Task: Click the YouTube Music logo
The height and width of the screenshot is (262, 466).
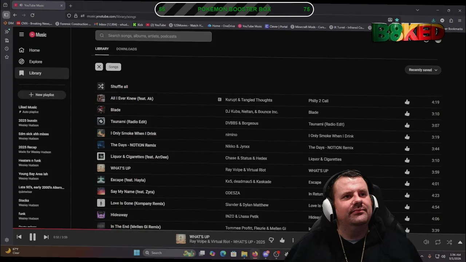Action: [x=38, y=35]
